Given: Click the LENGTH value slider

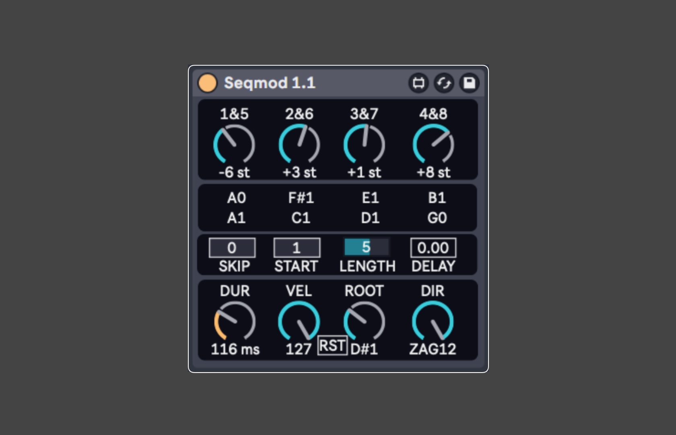Looking at the screenshot, I should (x=366, y=247).
